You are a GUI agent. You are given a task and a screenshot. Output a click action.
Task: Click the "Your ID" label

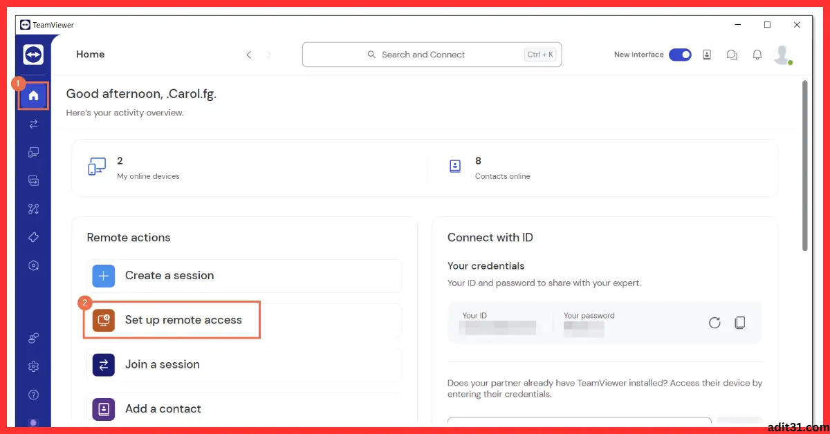click(x=474, y=315)
